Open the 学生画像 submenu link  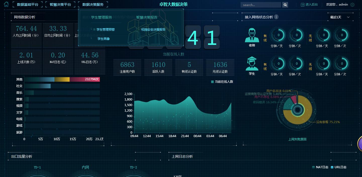point(104,39)
